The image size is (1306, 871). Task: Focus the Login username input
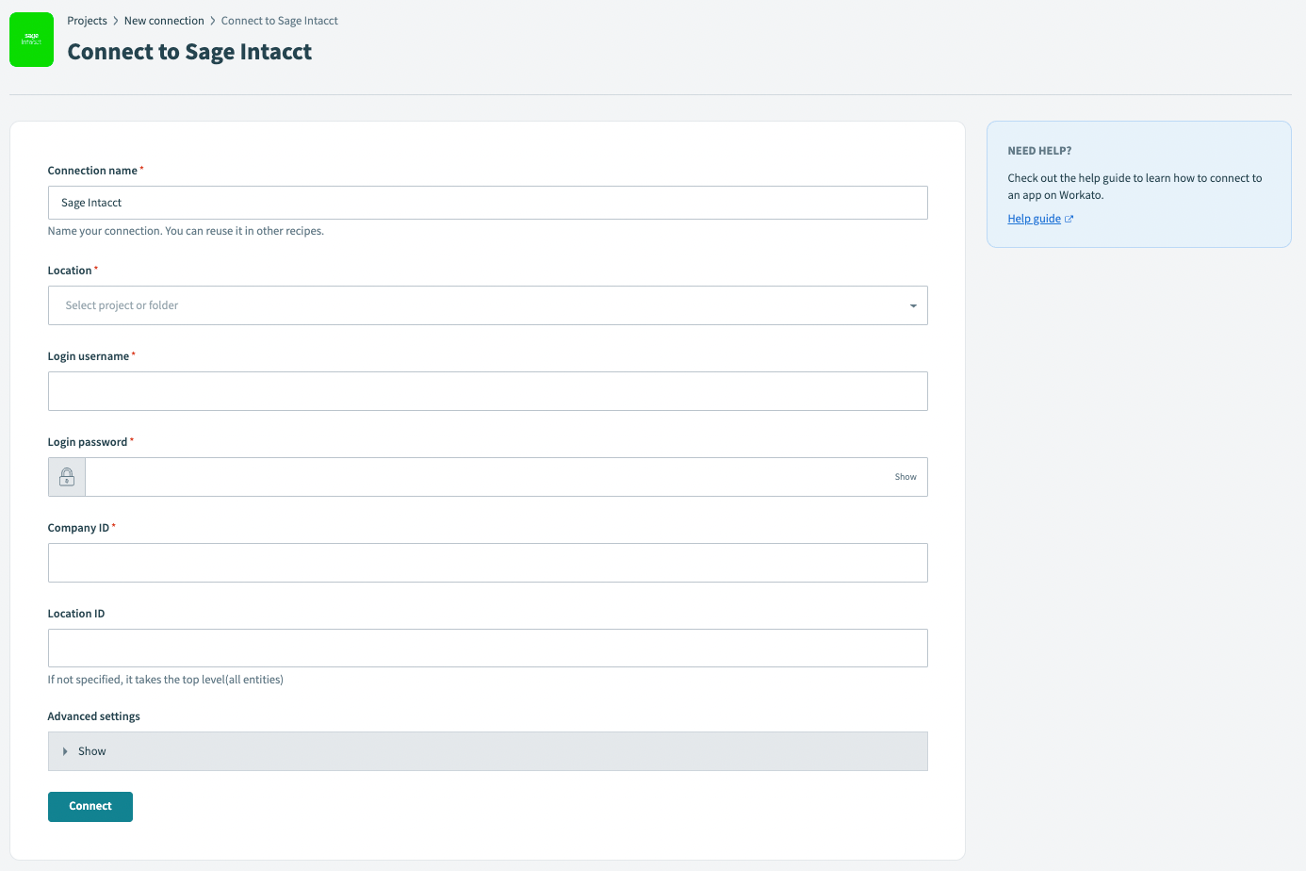tap(487, 390)
